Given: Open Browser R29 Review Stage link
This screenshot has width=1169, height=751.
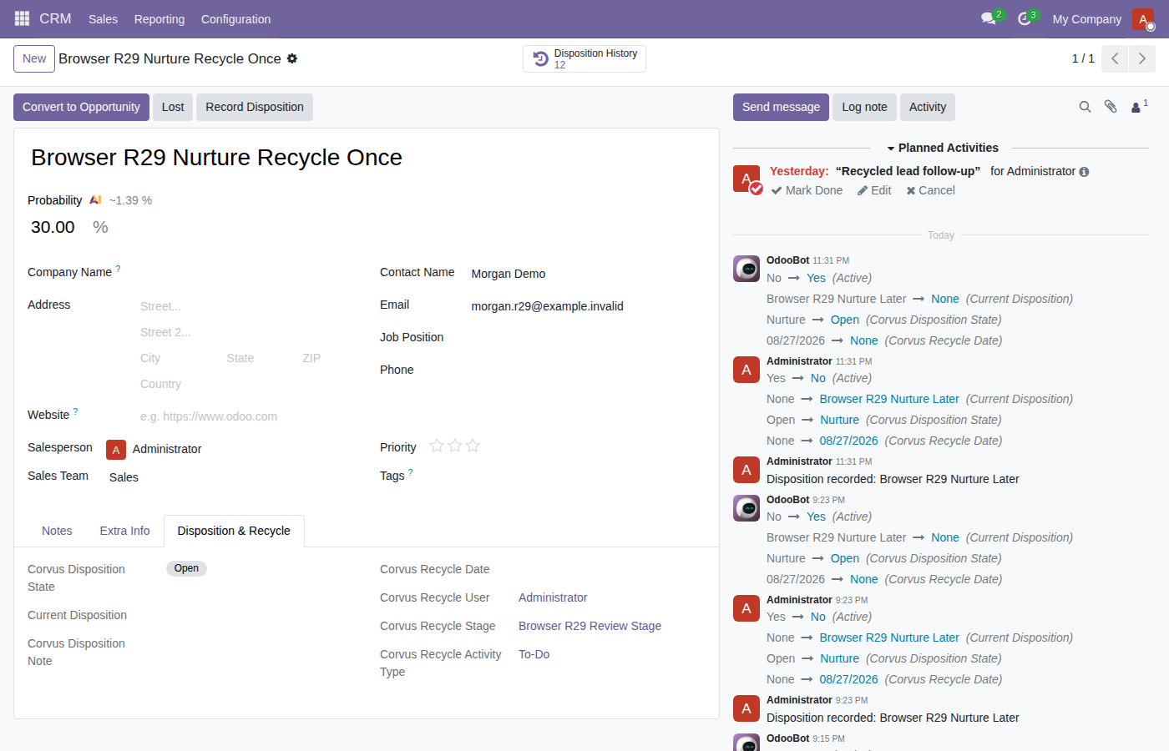Looking at the screenshot, I should coord(590,626).
